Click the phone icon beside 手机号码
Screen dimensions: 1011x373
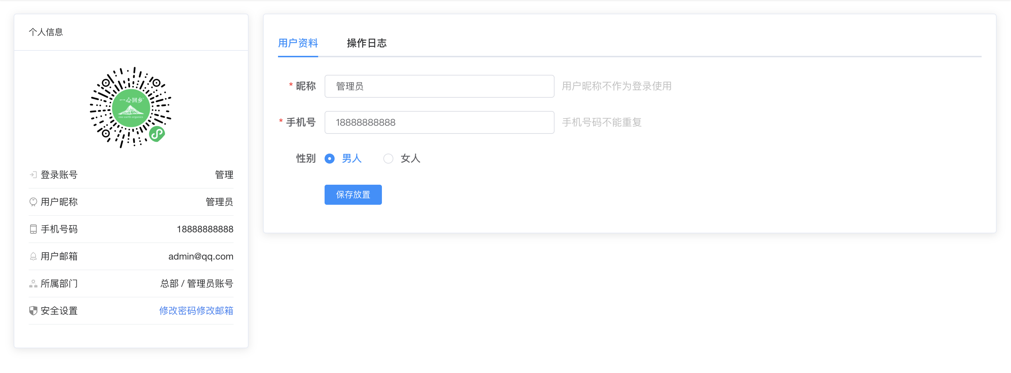coord(33,229)
